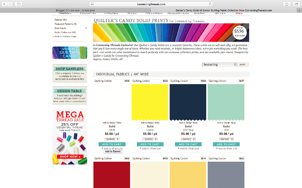Select the Lemon yellow fabric swatch

pos(150,102)
